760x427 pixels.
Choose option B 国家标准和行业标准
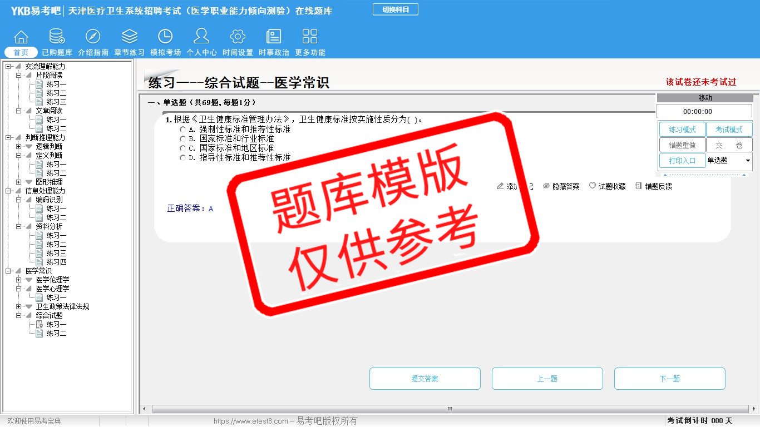[183, 139]
